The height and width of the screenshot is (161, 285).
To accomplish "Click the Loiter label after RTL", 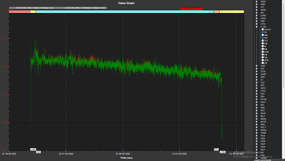I will [x=223, y=152].
